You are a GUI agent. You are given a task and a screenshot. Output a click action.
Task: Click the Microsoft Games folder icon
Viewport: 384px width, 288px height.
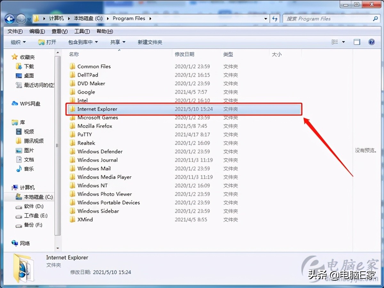tap(72, 117)
